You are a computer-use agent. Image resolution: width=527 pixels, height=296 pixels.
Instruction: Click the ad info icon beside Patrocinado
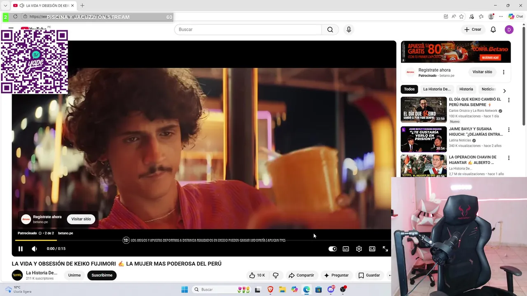point(40,233)
